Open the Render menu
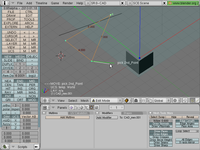Image resolution: width=200 pixels, height=150 pixels. 68,3
